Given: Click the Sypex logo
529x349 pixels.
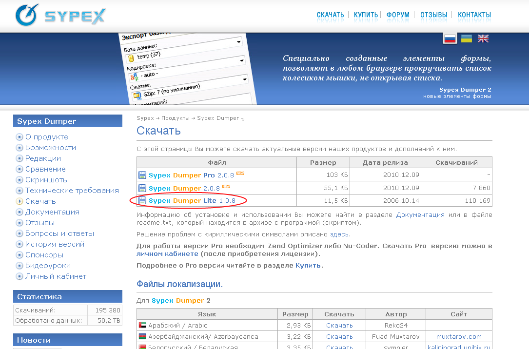Looking at the screenshot, I should point(61,15).
